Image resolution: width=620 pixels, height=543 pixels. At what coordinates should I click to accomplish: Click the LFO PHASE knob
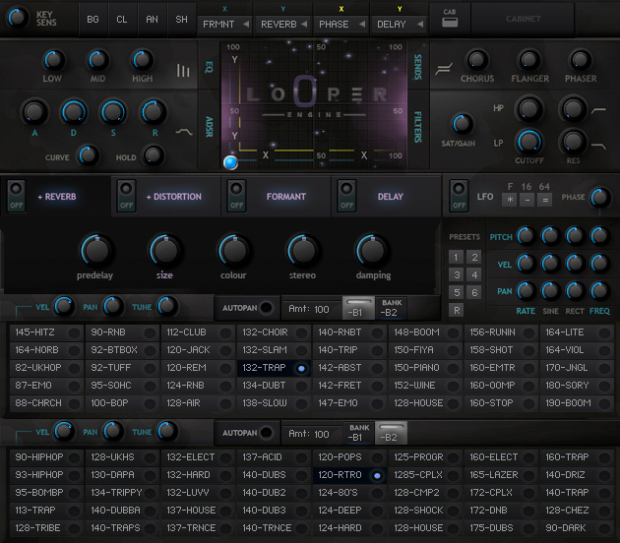[600, 197]
